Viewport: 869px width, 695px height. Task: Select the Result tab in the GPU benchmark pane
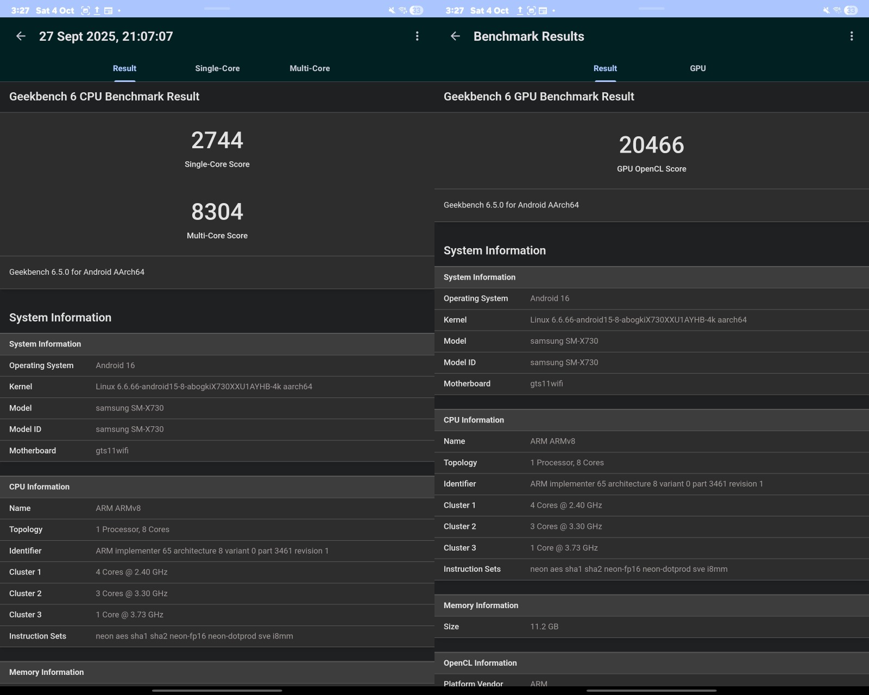tap(605, 68)
